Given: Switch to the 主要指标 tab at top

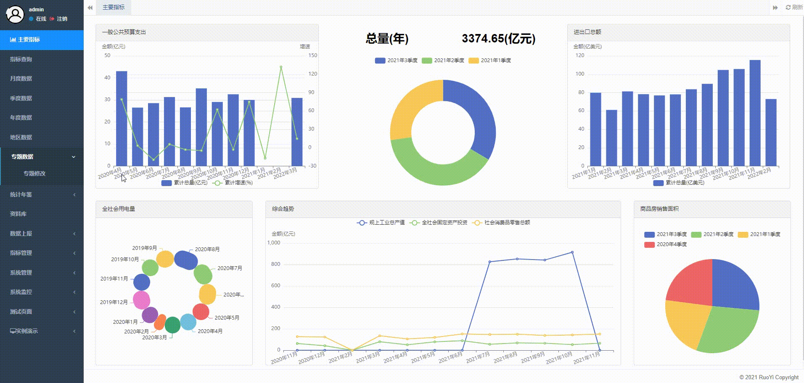Looking at the screenshot, I should (114, 8).
